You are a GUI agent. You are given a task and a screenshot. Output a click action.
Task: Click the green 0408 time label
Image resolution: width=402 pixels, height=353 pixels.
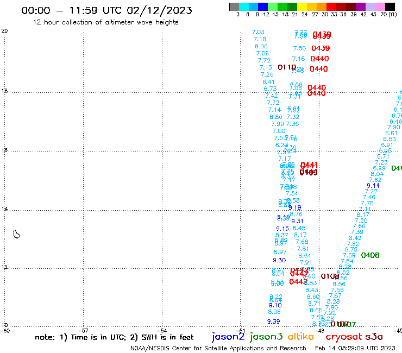tap(370, 255)
